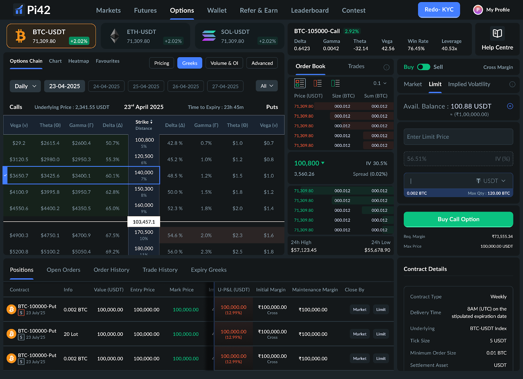This screenshot has height=379, width=523.
Task: Switch to the Favourites tab
Action: click(x=108, y=61)
